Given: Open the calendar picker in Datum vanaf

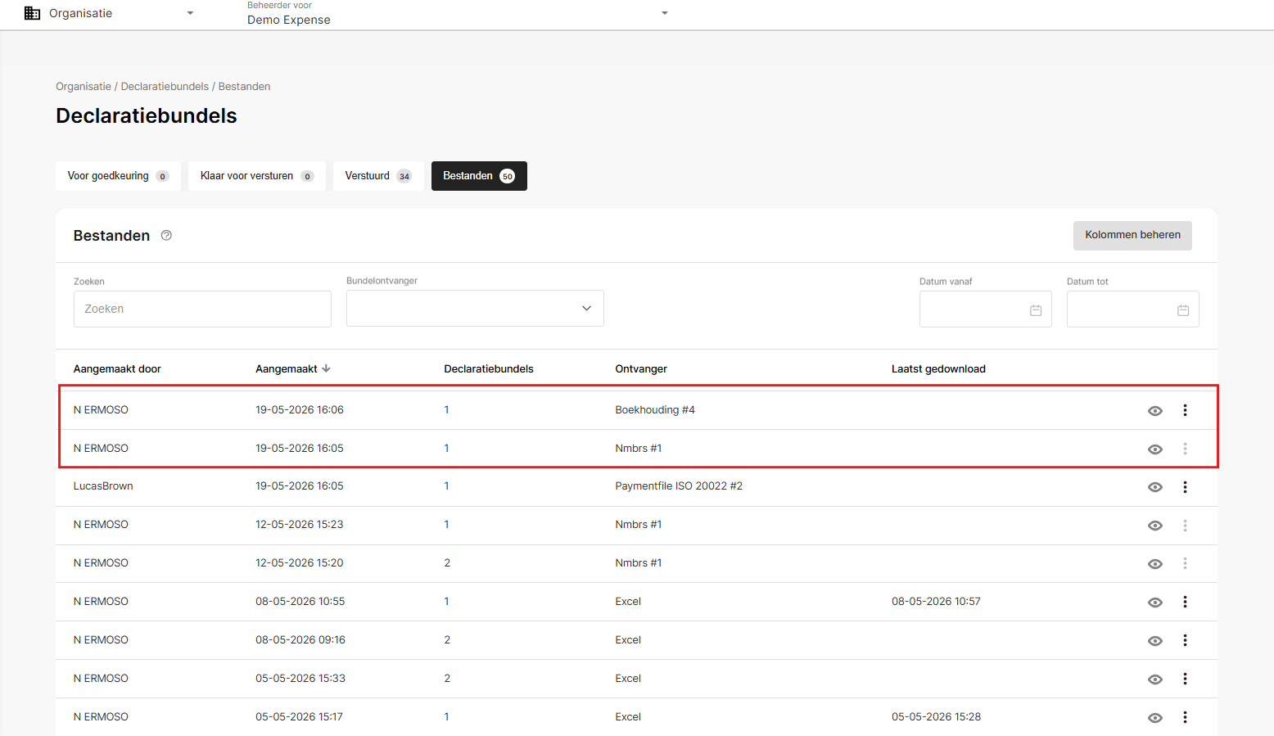Looking at the screenshot, I should [1036, 310].
